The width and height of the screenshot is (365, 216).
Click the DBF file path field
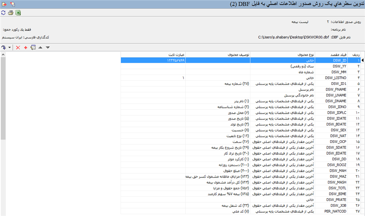[292, 37]
